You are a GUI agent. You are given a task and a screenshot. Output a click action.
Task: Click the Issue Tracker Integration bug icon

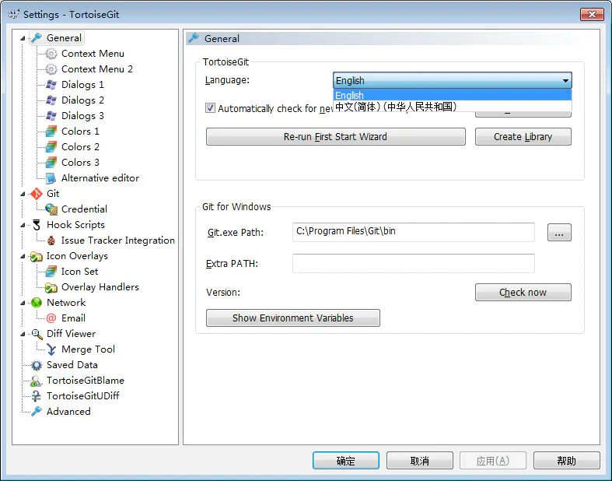[51, 240]
